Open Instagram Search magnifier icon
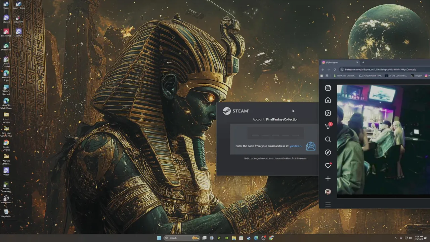The image size is (430, 242). click(328, 139)
